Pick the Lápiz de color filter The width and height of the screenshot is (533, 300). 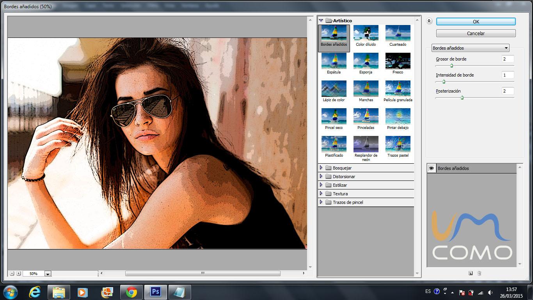pyautogui.click(x=334, y=89)
